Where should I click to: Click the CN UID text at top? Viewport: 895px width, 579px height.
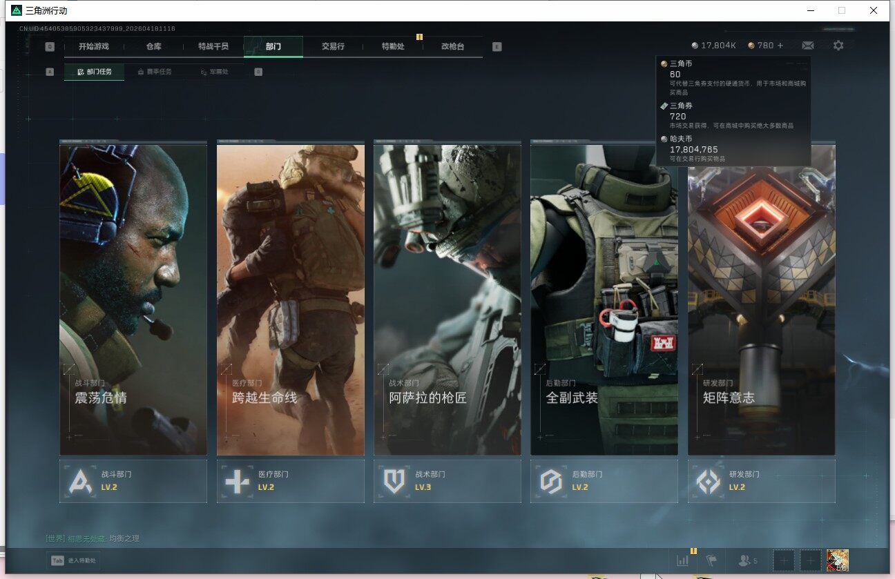click(x=97, y=29)
